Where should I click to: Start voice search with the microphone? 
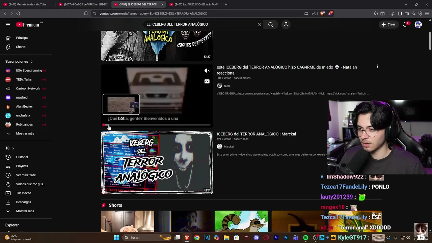[x=286, y=24]
